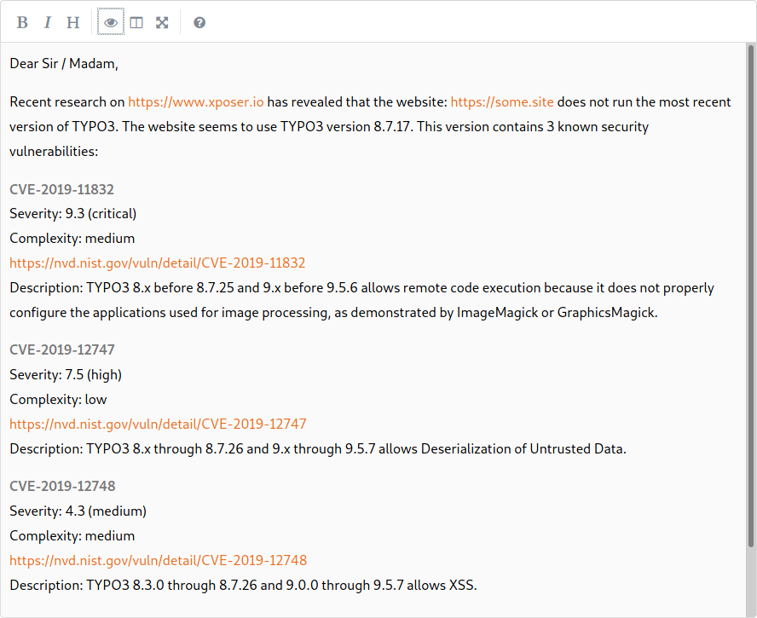Toggle preview mode with the eye icon
The width and height of the screenshot is (757, 618).
(111, 22)
